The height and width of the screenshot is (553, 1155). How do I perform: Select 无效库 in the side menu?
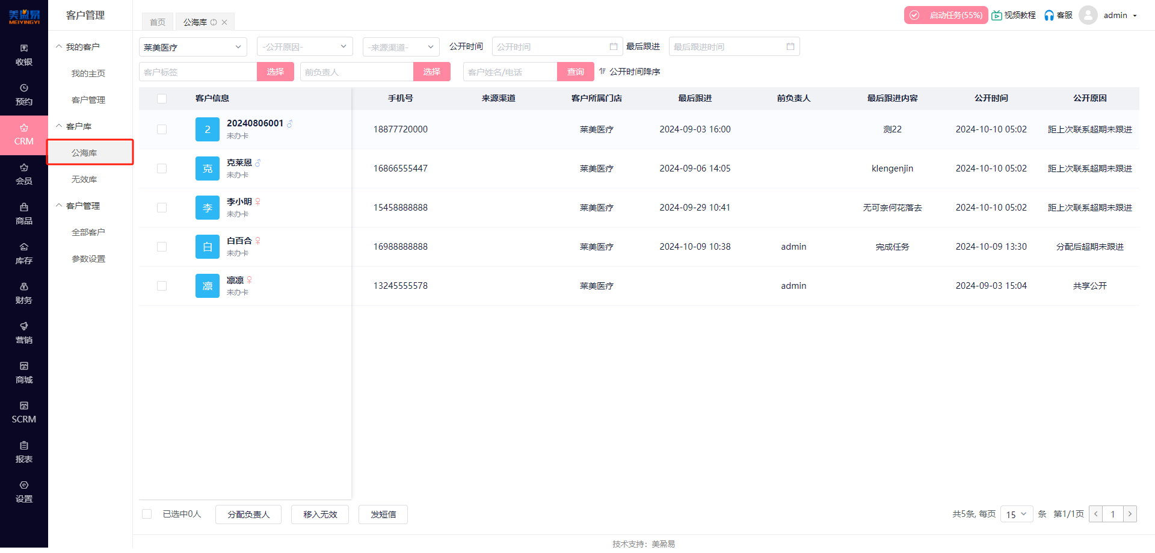tap(84, 179)
